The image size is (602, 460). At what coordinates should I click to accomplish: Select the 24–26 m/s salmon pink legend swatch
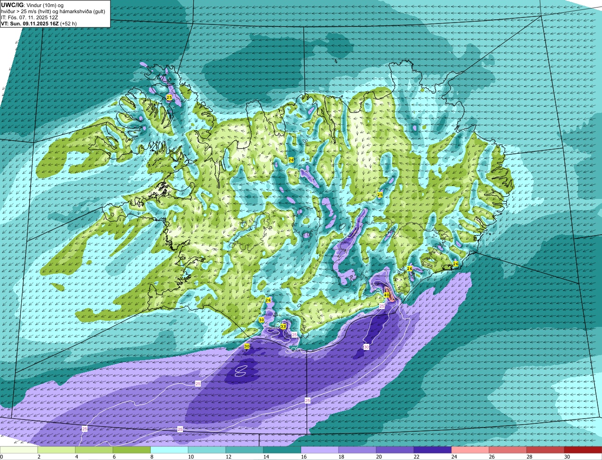(470, 450)
